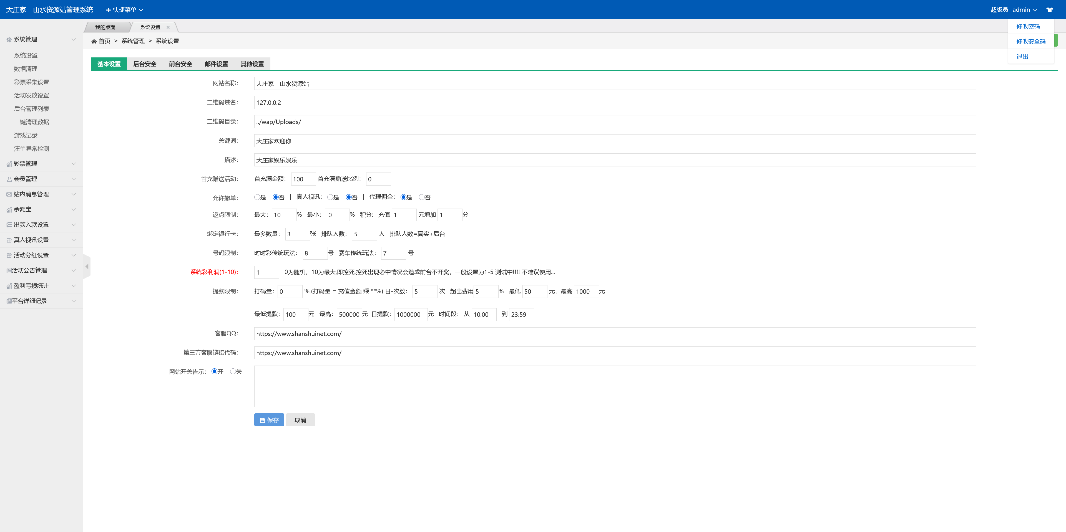Image resolution: width=1066 pixels, height=532 pixels.
Task: Switch to the 后台安全 tab
Action: pyautogui.click(x=144, y=64)
